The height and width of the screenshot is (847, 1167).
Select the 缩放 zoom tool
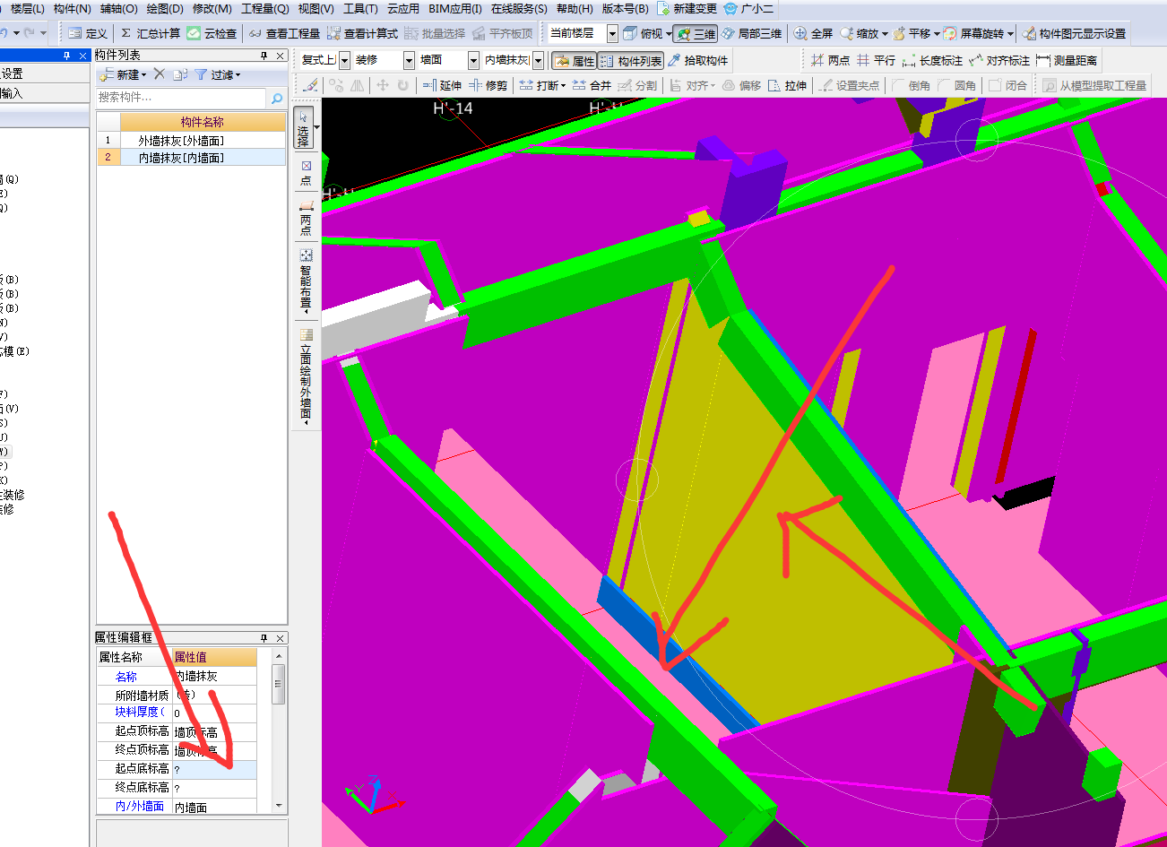[859, 33]
